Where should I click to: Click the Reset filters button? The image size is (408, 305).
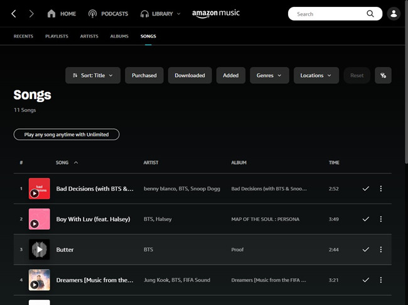[357, 76]
